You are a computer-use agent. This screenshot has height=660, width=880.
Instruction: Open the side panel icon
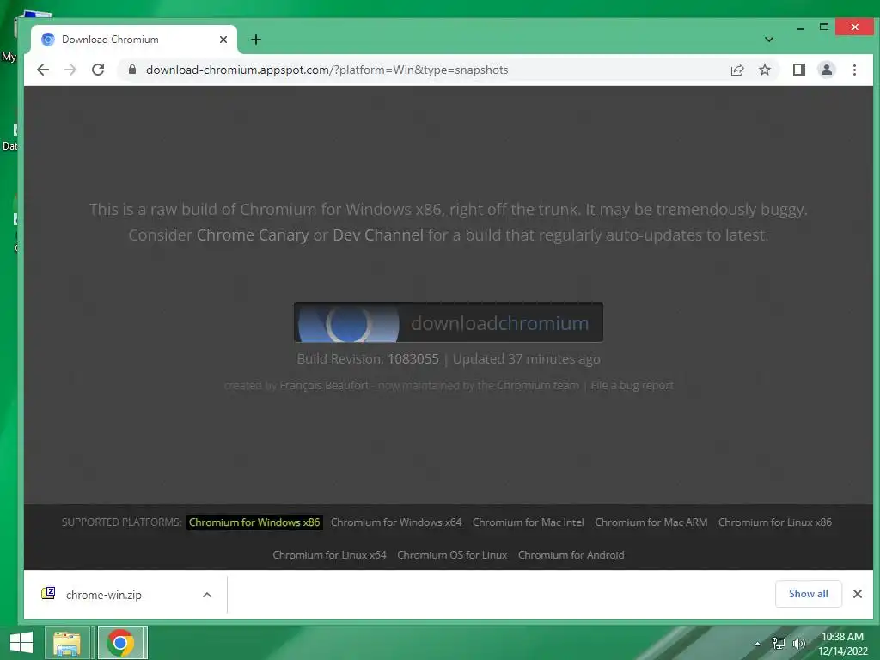[x=798, y=70]
